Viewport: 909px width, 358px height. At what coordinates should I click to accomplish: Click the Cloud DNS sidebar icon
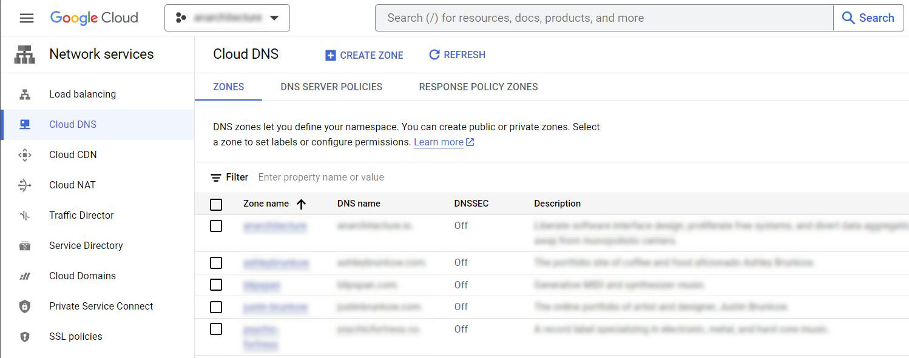[25, 125]
